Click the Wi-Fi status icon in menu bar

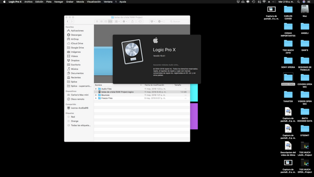point(264,2)
